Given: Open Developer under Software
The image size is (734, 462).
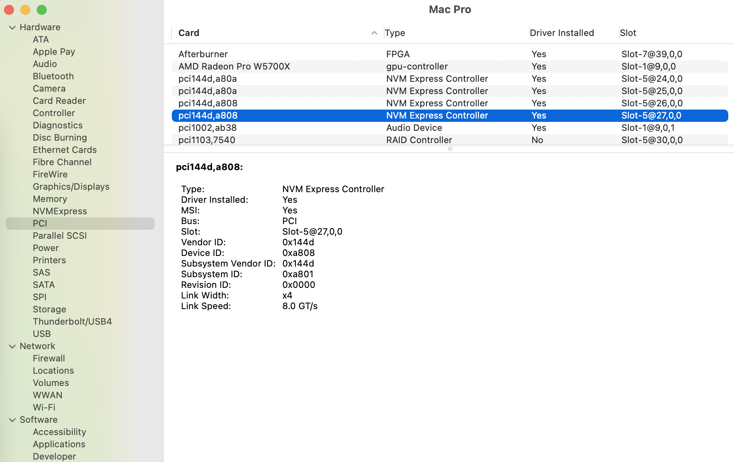Looking at the screenshot, I should coord(54,456).
